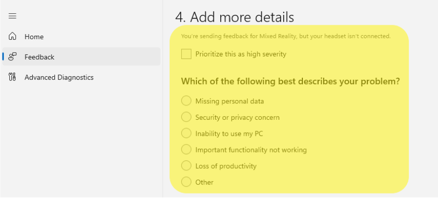Click the Feedback person-chat icon

point(12,57)
